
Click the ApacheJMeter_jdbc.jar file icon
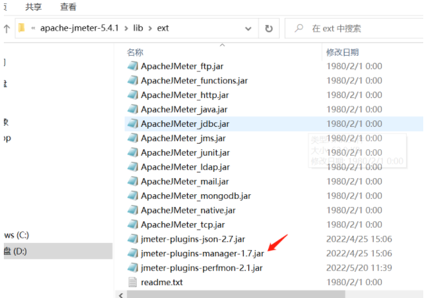click(133, 124)
